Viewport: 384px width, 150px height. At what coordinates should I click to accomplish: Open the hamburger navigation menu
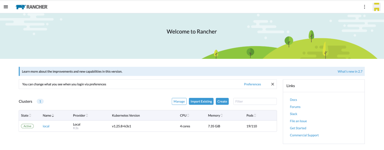[6, 7]
